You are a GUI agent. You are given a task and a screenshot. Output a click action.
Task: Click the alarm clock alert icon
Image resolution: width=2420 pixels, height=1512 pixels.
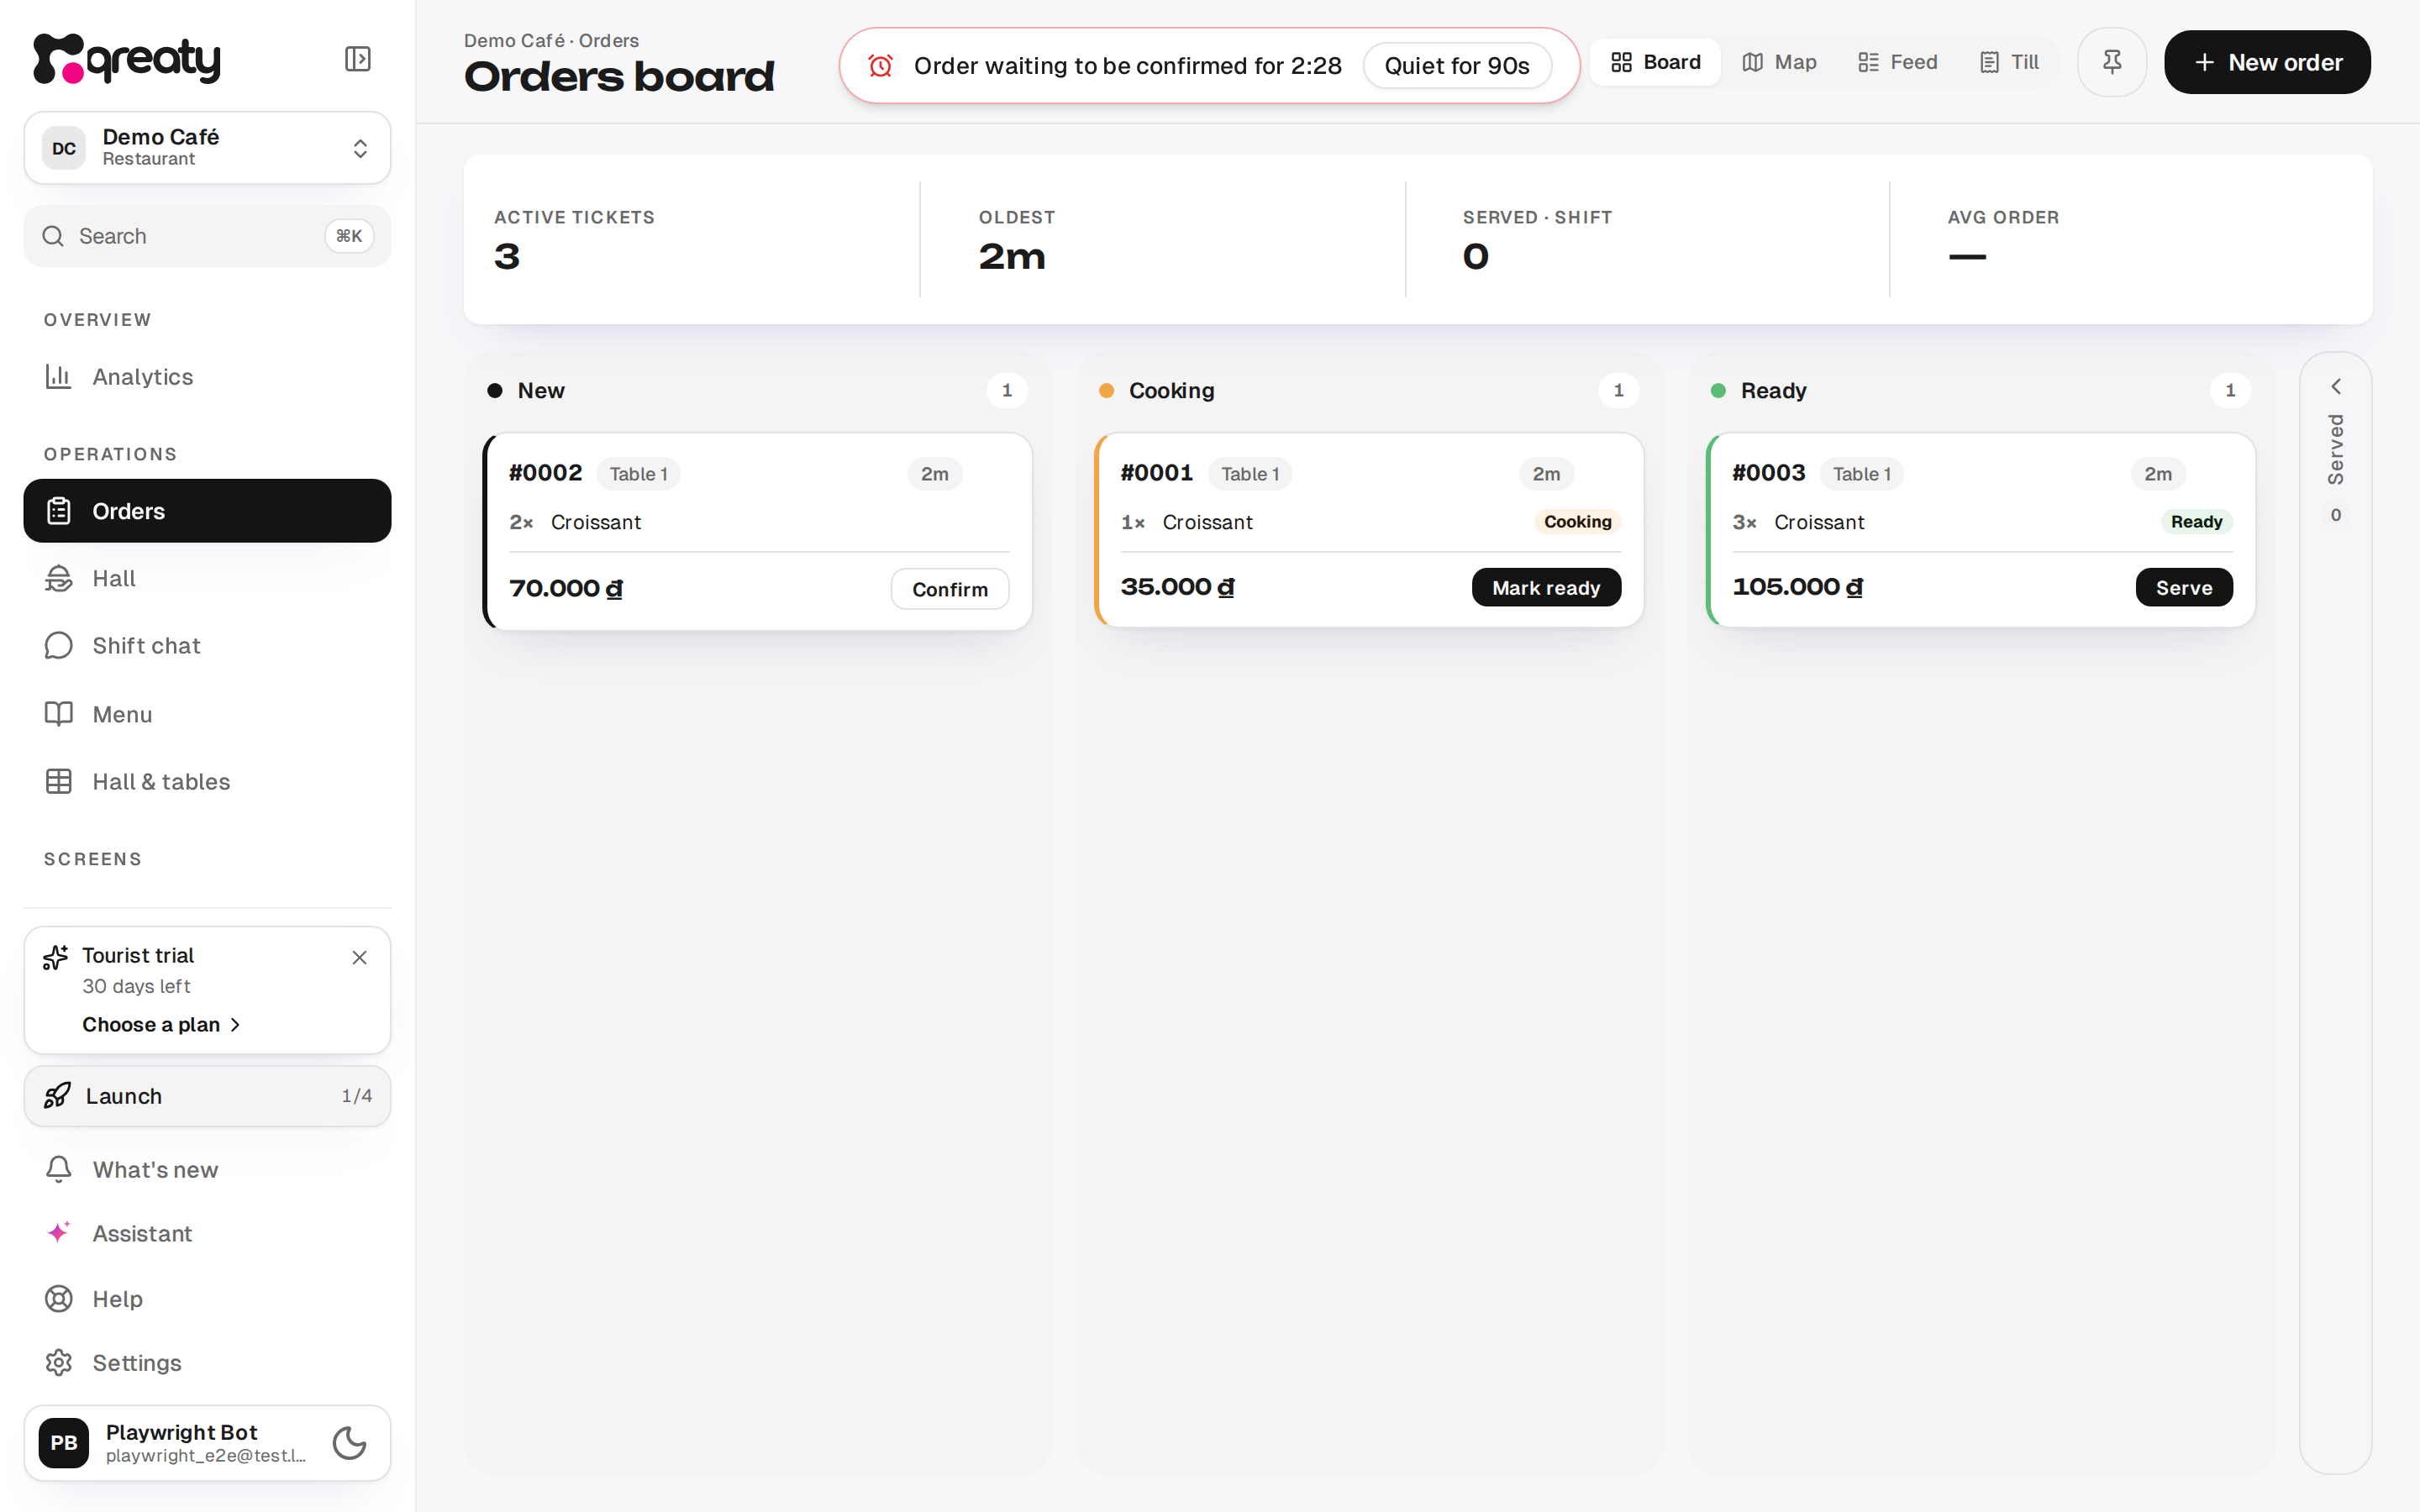pos(880,66)
